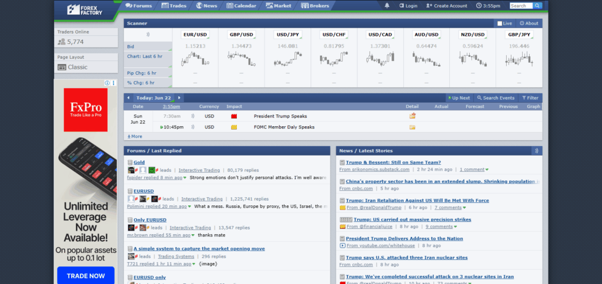This screenshot has height=284, width=602.
Task: Open the calendar Filter
Action: [530, 98]
